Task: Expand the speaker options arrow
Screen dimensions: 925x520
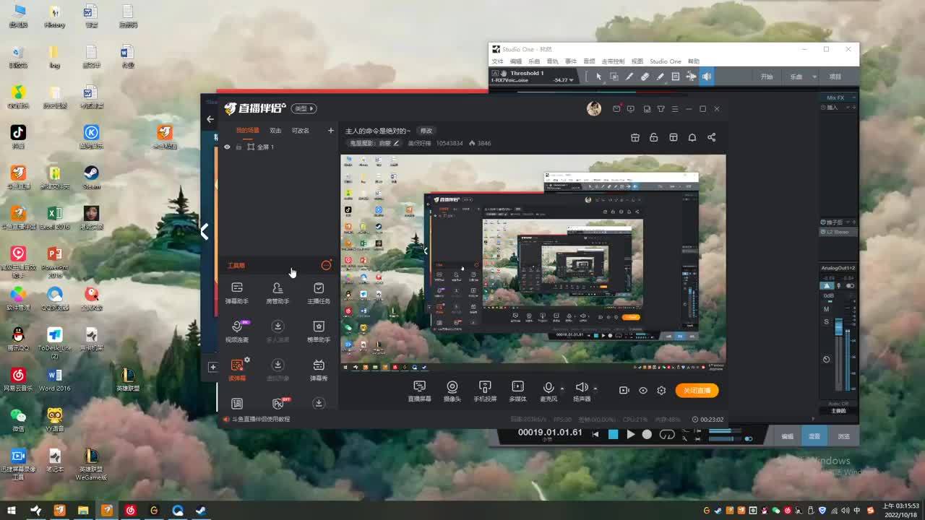Action: [x=595, y=389]
